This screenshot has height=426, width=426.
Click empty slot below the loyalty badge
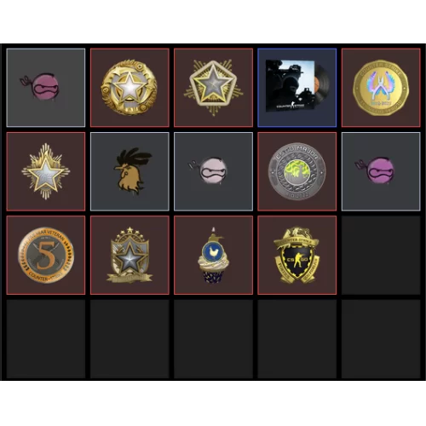pyautogui.click(x=297, y=339)
